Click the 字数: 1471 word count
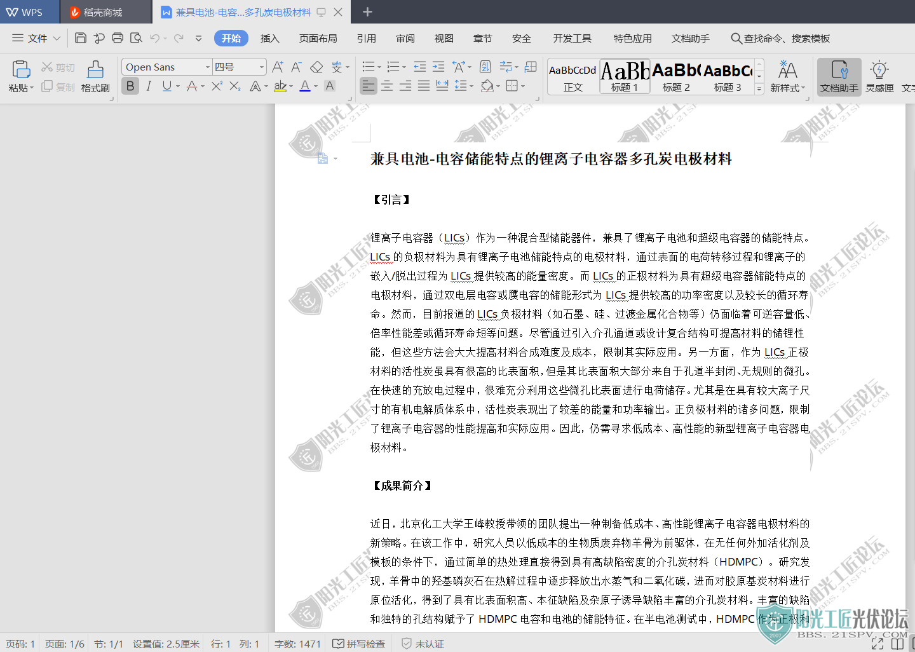This screenshot has width=915, height=652. [297, 644]
